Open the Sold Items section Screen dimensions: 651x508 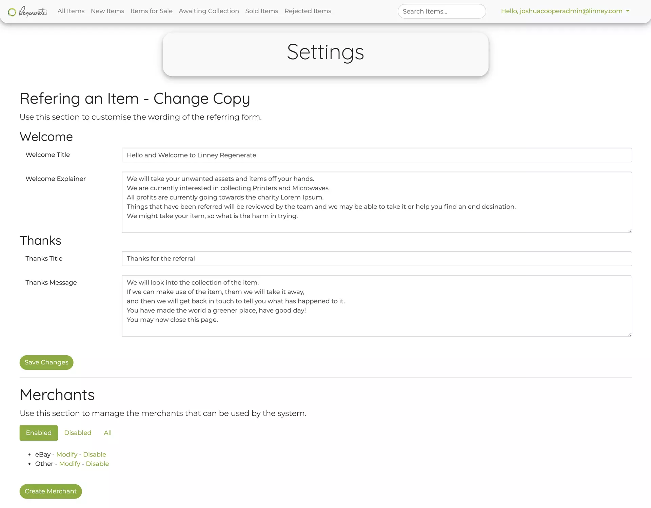pyautogui.click(x=261, y=11)
